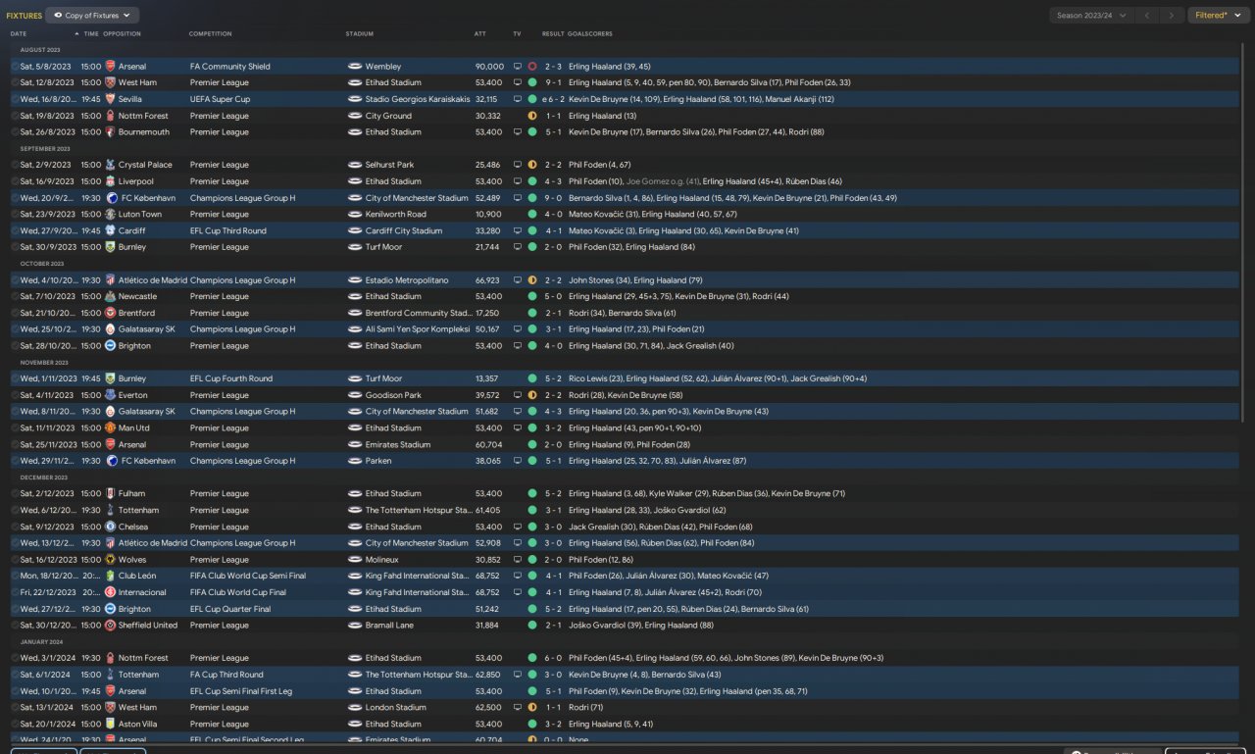Screen dimensions: 1255x754
Task: Sort by the COMPETITION column header
Action: [210, 33]
